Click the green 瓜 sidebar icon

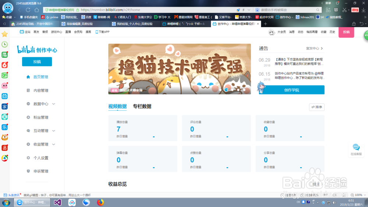click(x=4, y=55)
